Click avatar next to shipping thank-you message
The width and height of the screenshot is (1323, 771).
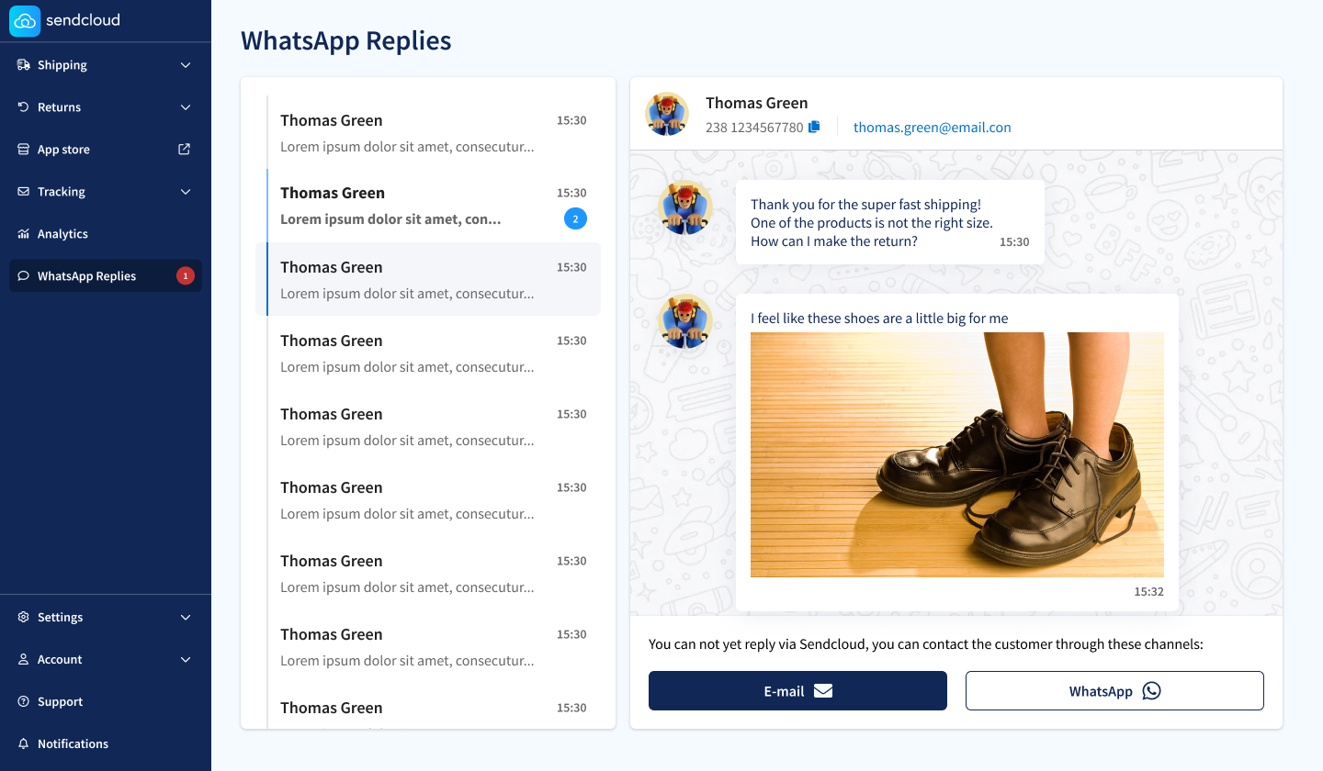[x=686, y=207]
